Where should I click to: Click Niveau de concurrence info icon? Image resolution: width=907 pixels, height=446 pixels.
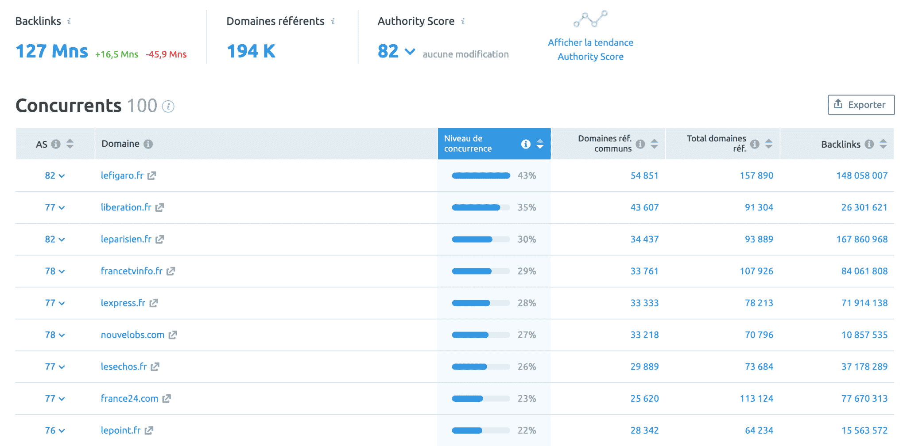click(x=526, y=144)
